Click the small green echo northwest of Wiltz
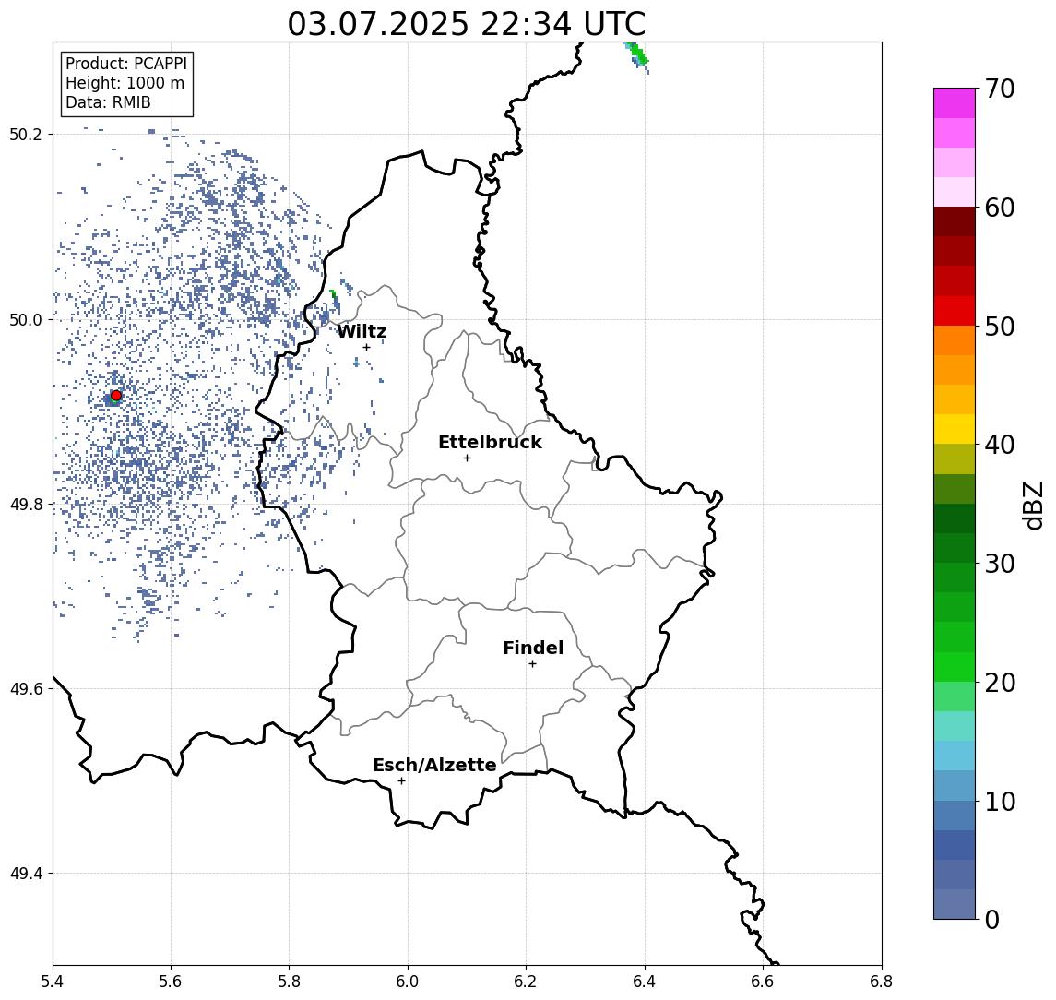The image size is (1056, 1000). click(x=333, y=293)
